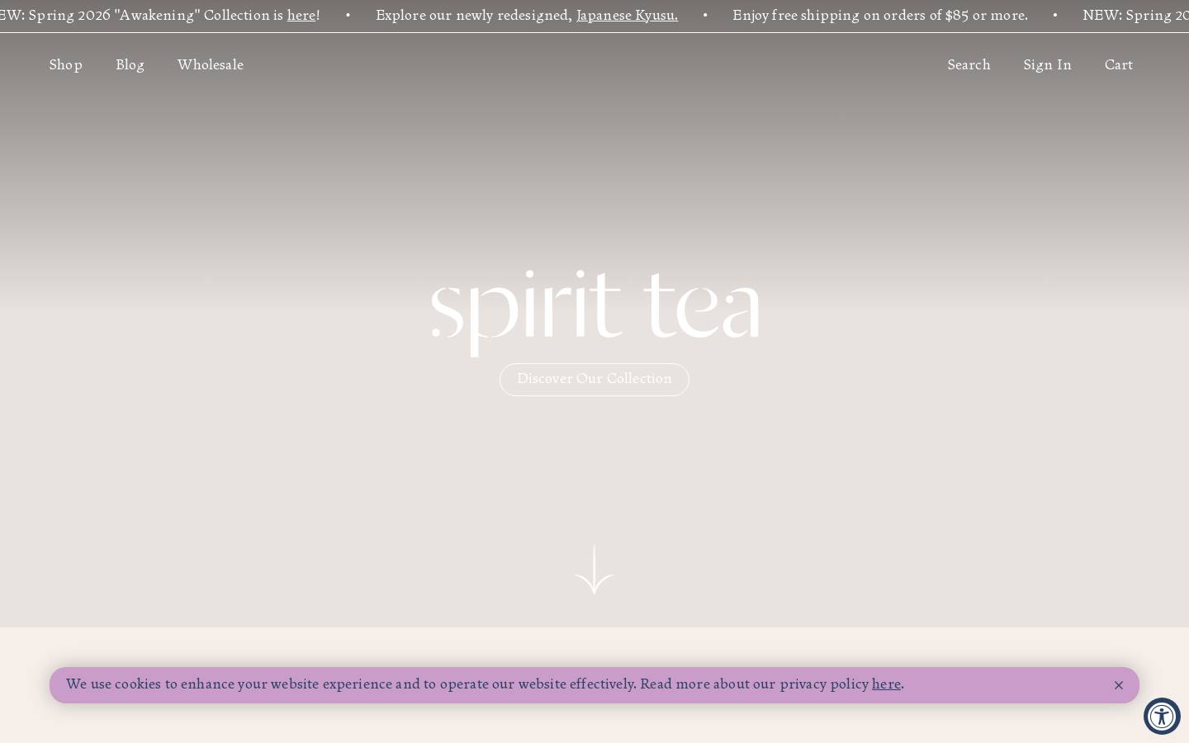Open the Wholesale page

pyautogui.click(x=211, y=64)
